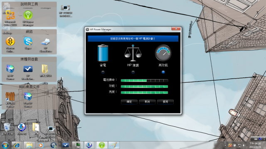This screenshot has height=149, width=266.
Task: Open the HP POWER MANAGE file at desktop top
Action: [66, 11]
